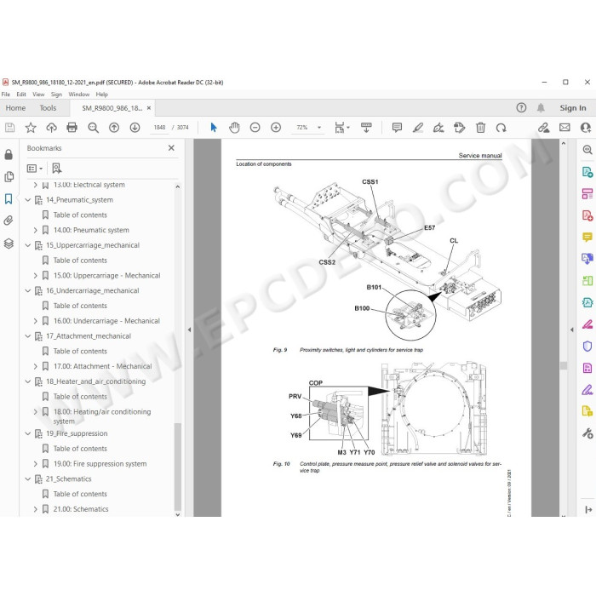Send file by email envelope icon
The height and width of the screenshot is (596, 596).
[x=564, y=128]
